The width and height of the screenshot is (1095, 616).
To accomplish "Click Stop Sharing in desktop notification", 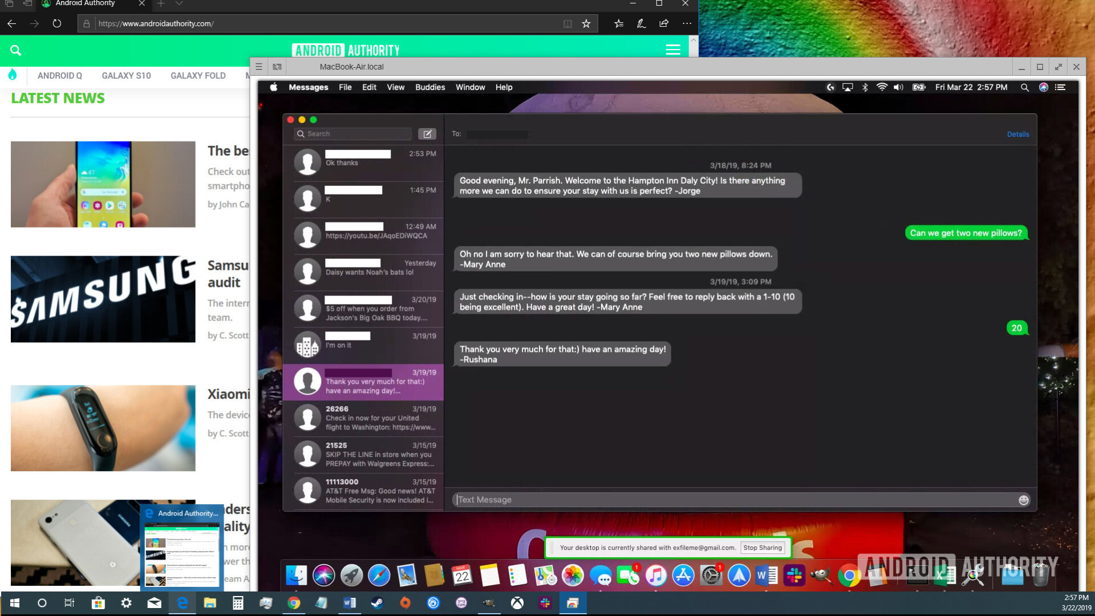I will pos(763,548).
